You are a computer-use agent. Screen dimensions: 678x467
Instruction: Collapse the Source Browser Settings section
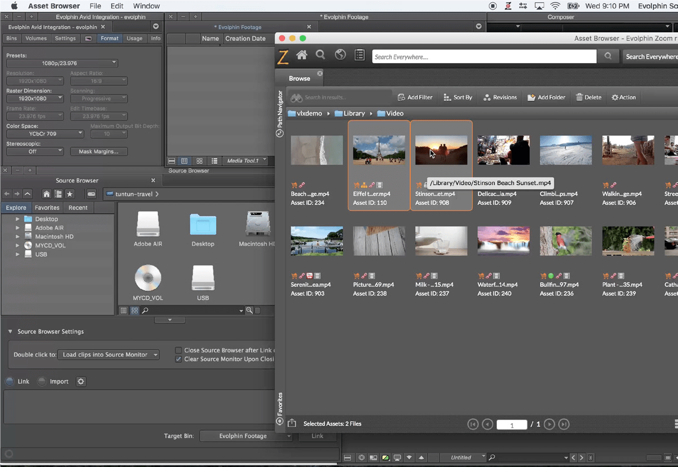[x=10, y=332]
